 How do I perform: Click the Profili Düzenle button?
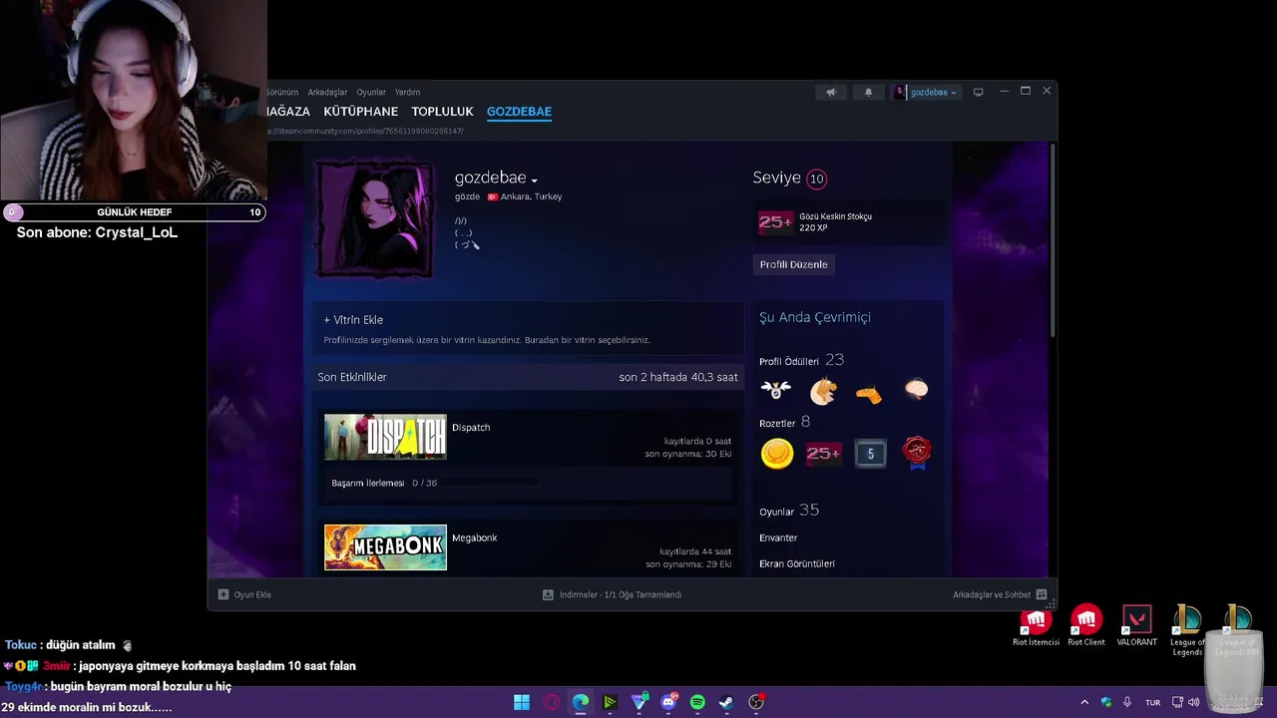click(793, 264)
